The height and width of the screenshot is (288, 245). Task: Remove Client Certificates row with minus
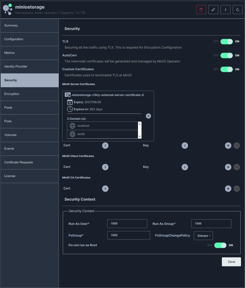(x=237, y=167)
